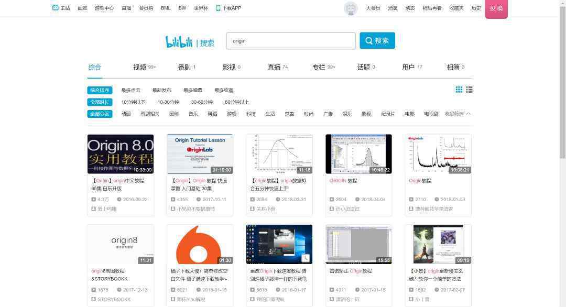This screenshot has height=307, width=566.
Task: Open the 稍后再看 watch later dropdown
Action: pos(432,8)
